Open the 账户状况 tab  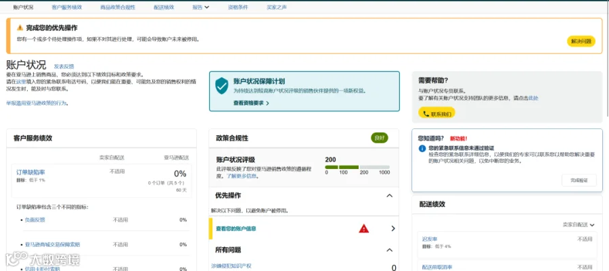pos(23,7)
